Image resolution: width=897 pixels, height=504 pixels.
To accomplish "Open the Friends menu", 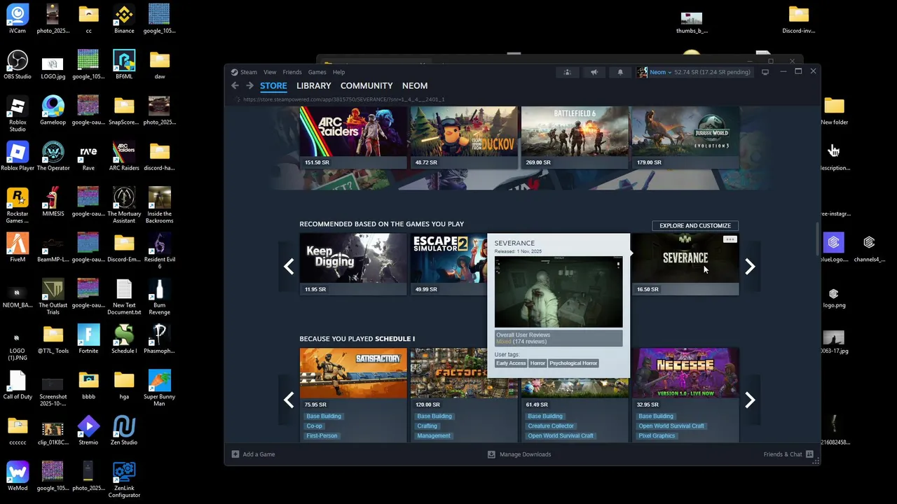I will pyautogui.click(x=292, y=72).
